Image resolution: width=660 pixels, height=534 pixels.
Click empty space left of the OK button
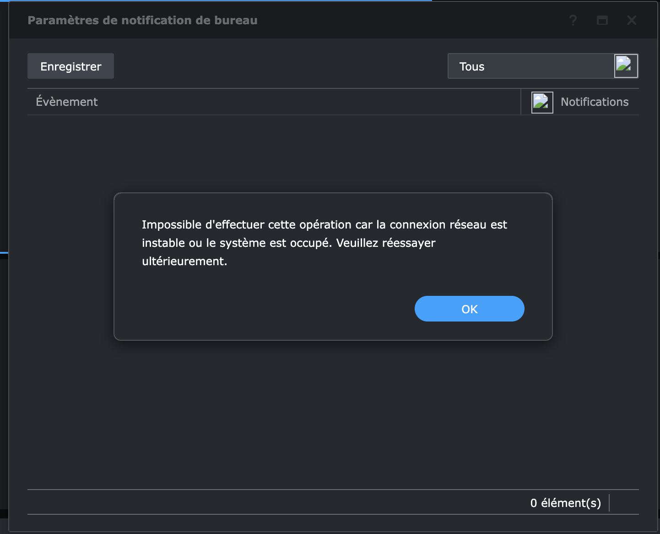click(x=275, y=309)
